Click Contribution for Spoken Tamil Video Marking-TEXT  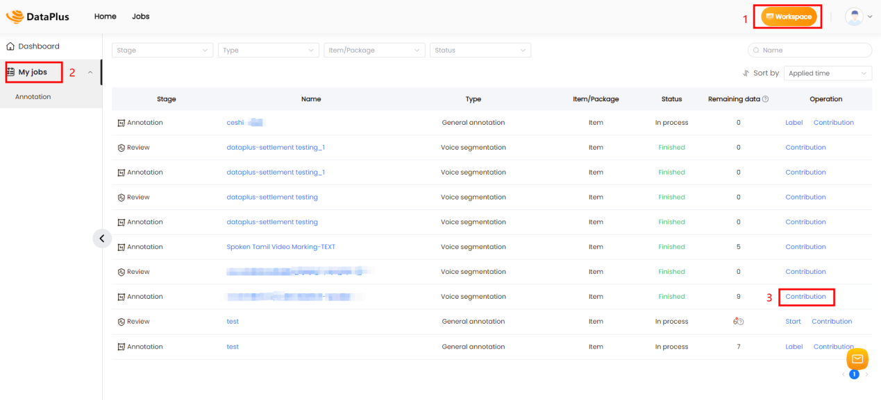coord(805,247)
